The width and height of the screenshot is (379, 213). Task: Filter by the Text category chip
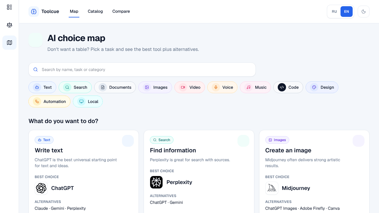pyautogui.click(x=42, y=87)
